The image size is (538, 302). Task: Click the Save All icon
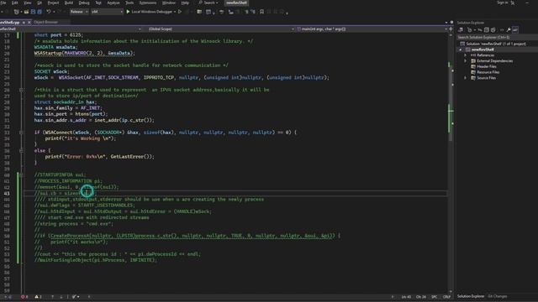40,12
